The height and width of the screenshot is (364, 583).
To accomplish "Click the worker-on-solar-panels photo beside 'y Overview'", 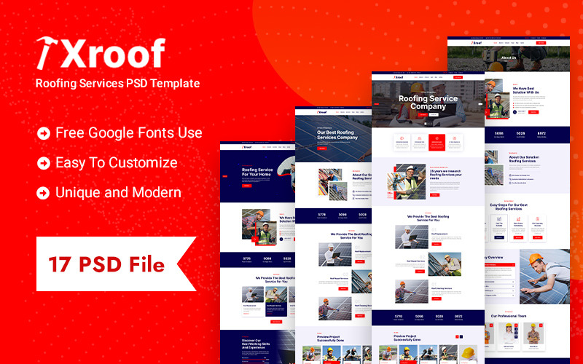I will [544, 277].
